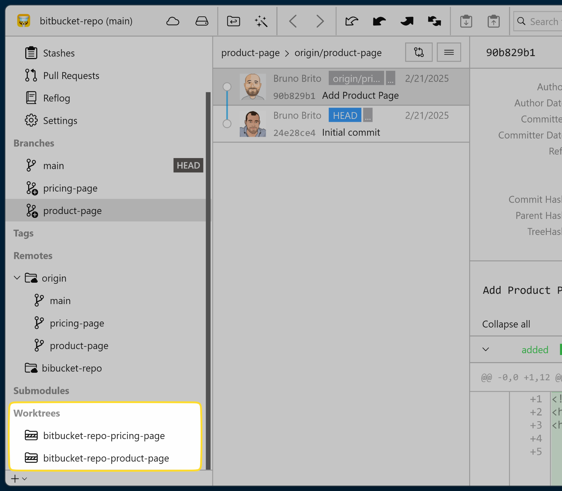Click Collapse all in diff panel
This screenshot has width=562, height=491.
506,324
